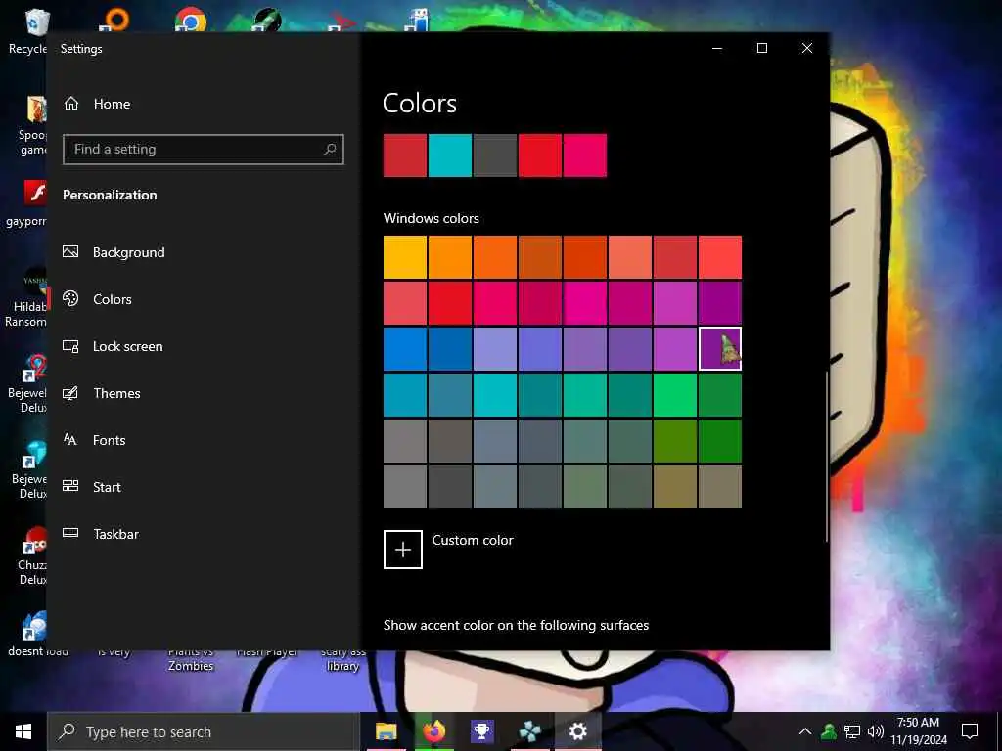The height and width of the screenshot is (751, 1002).
Task: Click the Lock screen icon in sidebar
Action: tap(70, 346)
